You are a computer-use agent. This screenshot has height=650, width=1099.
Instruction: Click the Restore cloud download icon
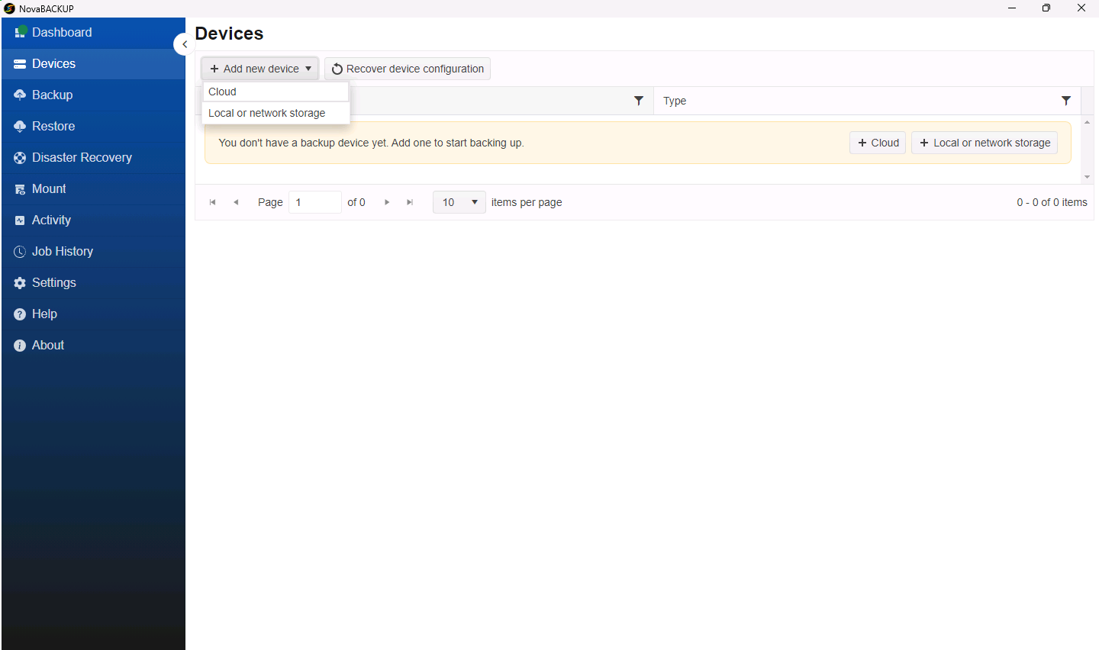click(x=20, y=127)
